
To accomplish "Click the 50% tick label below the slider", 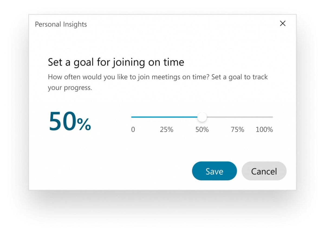I will (x=202, y=129).
